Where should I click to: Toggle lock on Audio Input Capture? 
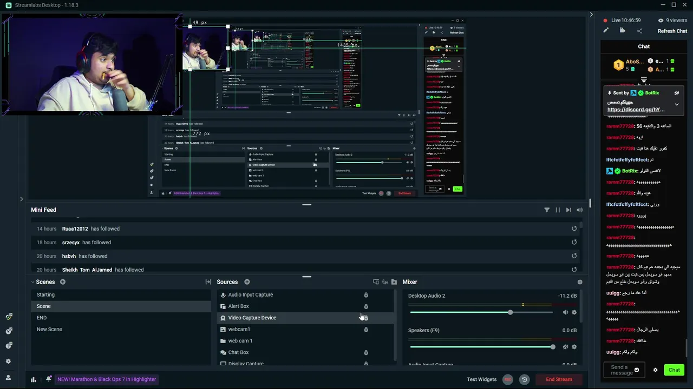pyautogui.click(x=366, y=295)
